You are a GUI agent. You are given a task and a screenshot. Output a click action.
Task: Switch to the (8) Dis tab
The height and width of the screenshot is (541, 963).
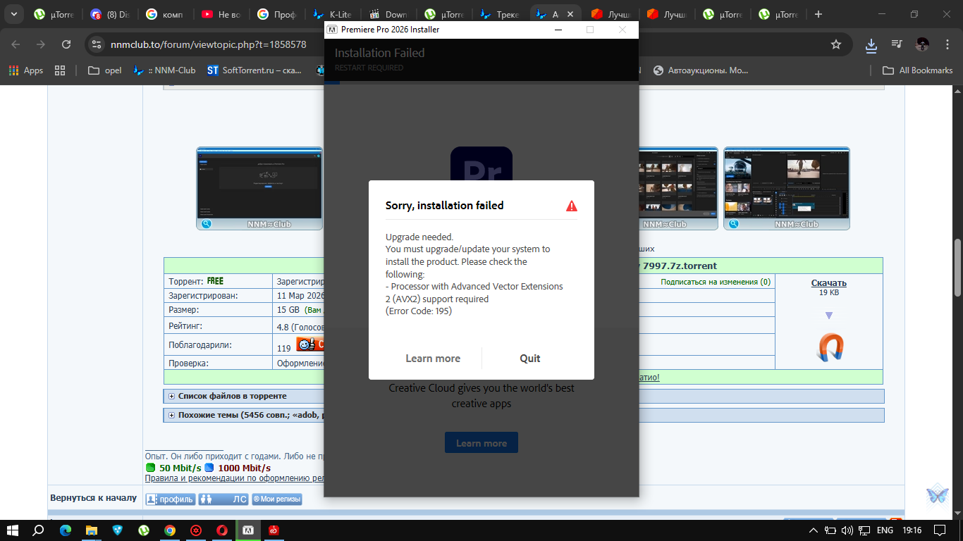(x=111, y=14)
